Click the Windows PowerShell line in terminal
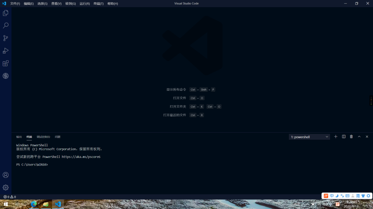This screenshot has height=209, width=373. pyautogui.click(x=32, y=145)
